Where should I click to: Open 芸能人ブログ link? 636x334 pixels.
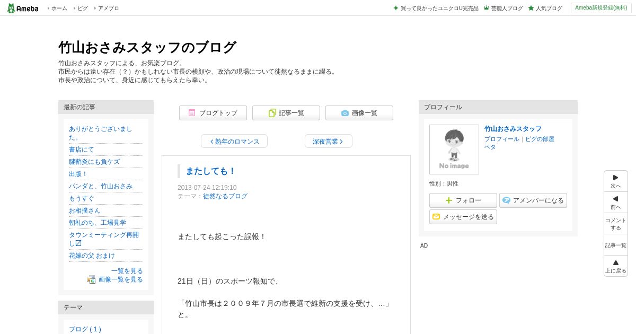503,8
